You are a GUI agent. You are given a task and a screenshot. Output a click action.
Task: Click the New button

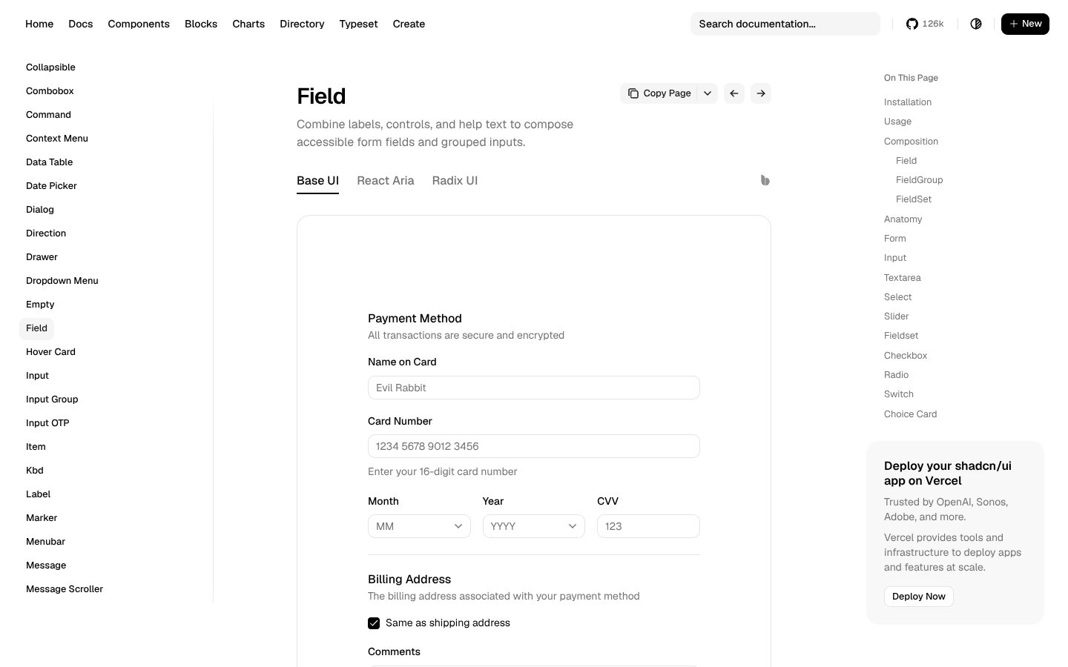tap(1025, 24)
